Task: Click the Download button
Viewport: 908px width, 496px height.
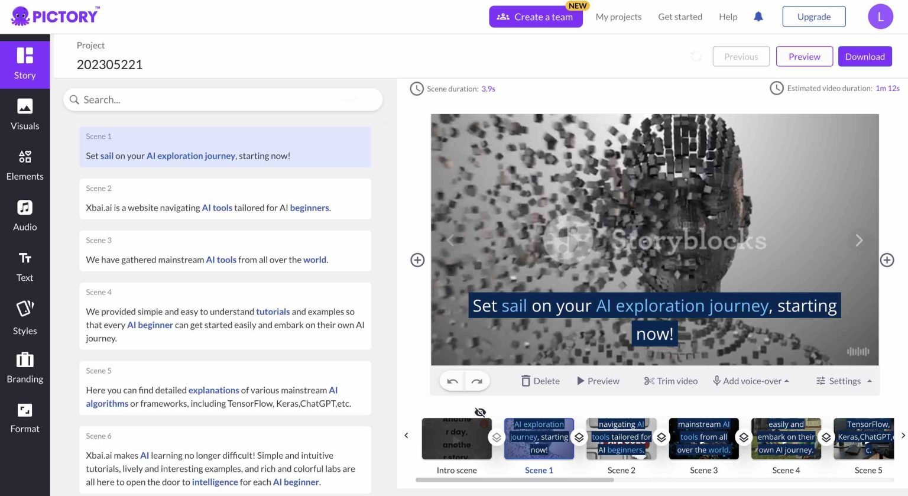Action: pos(865,57)
